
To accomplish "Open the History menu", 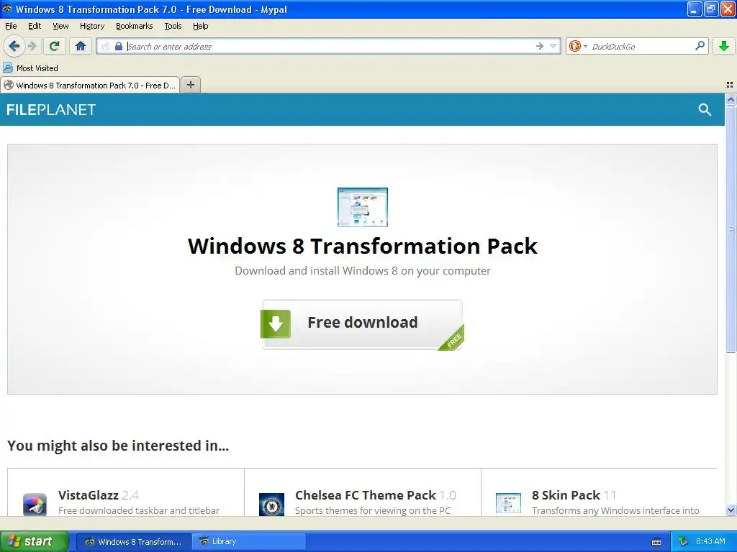I will point(92,26).
